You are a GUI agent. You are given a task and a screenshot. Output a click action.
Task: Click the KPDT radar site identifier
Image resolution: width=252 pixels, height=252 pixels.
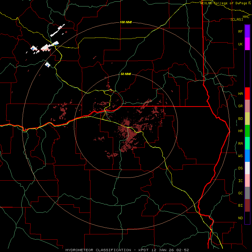click(144, 250)
